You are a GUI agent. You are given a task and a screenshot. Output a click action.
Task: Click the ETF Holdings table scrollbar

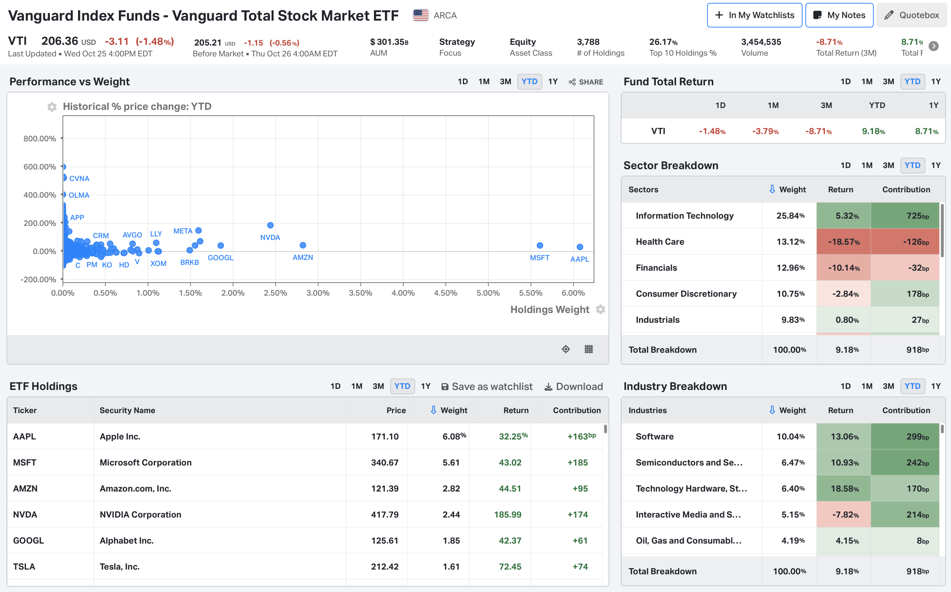(x=605, y=429)
